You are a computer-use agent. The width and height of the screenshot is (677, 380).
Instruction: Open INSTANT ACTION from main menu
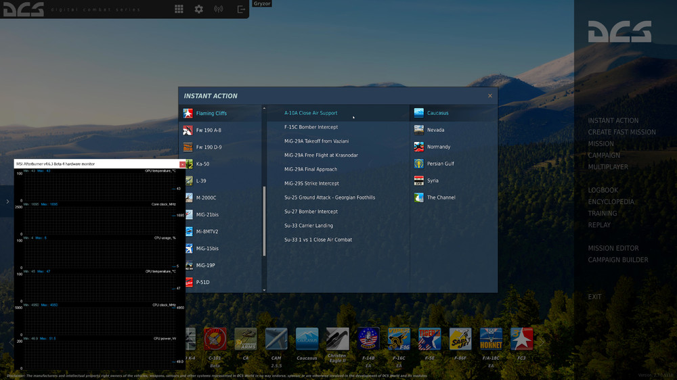(x=613, y=121)
